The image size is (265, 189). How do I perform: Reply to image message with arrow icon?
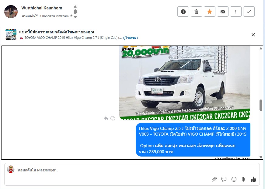tap(106, 118)
